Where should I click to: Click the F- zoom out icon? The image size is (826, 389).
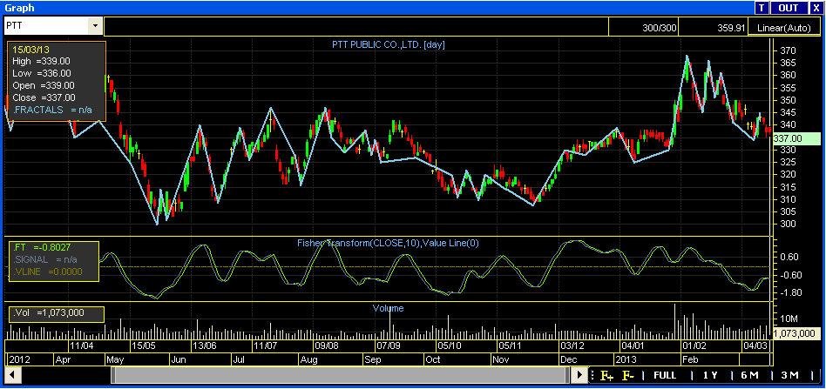(x=628, y=375)
